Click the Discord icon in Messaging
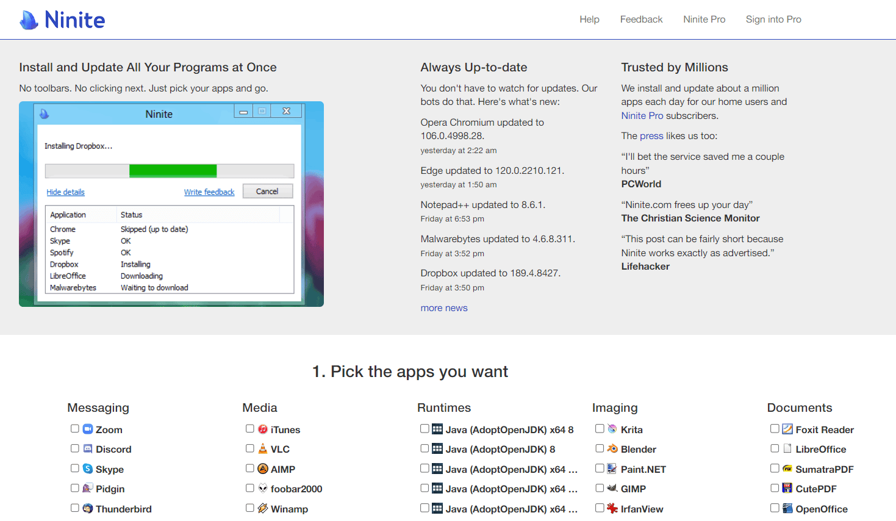 (x=87, y=448)
